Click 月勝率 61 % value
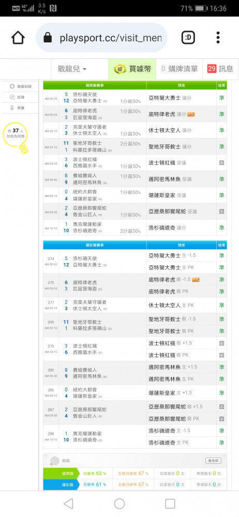Image resolution: width=239 pixels, height=517 pixels. (x=95, y=484)
